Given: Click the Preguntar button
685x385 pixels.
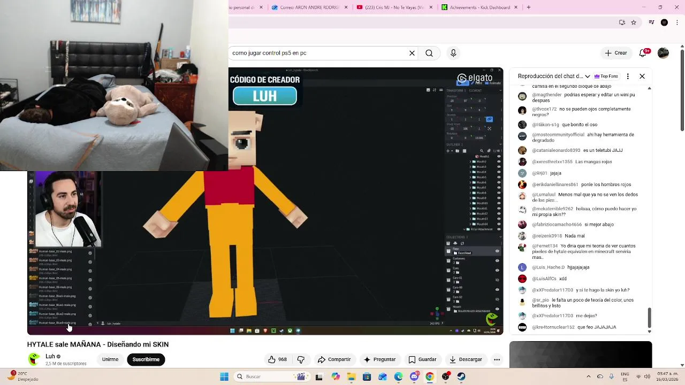Looking at the screenshot, I should [x=379, y=359].
